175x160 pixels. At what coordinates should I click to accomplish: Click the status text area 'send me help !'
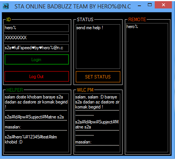pos(98,47)
